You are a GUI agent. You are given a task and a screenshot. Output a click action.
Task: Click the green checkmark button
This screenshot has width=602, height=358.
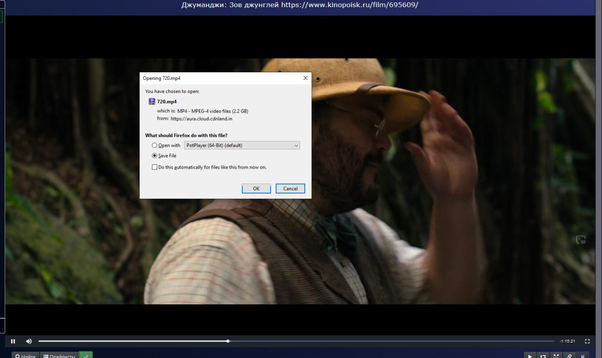[x=86, y=355]
